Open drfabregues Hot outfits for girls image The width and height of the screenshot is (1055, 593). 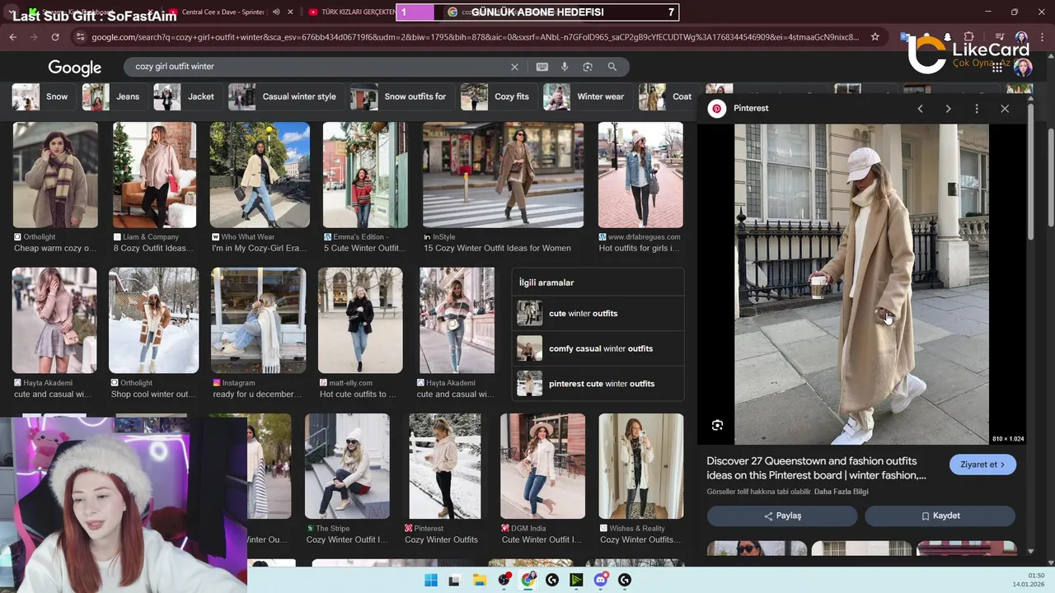pyautogui.click(x=640, y=175)
